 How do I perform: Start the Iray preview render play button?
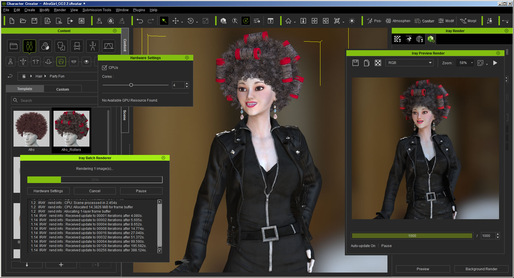tap(495, 63)
